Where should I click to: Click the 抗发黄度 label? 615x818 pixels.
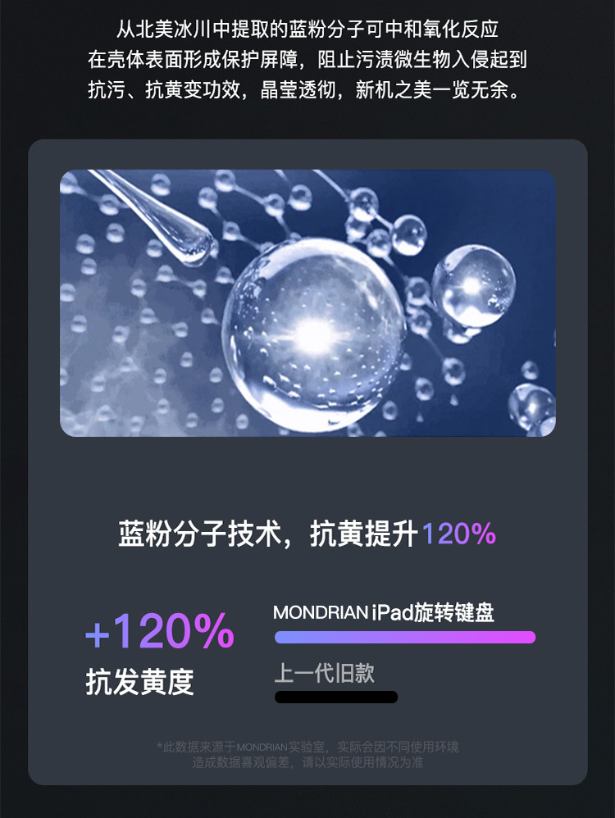pos(140,681)
